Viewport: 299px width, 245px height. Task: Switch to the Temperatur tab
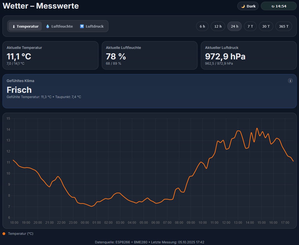pyautogui.click(x=25, y=27)
